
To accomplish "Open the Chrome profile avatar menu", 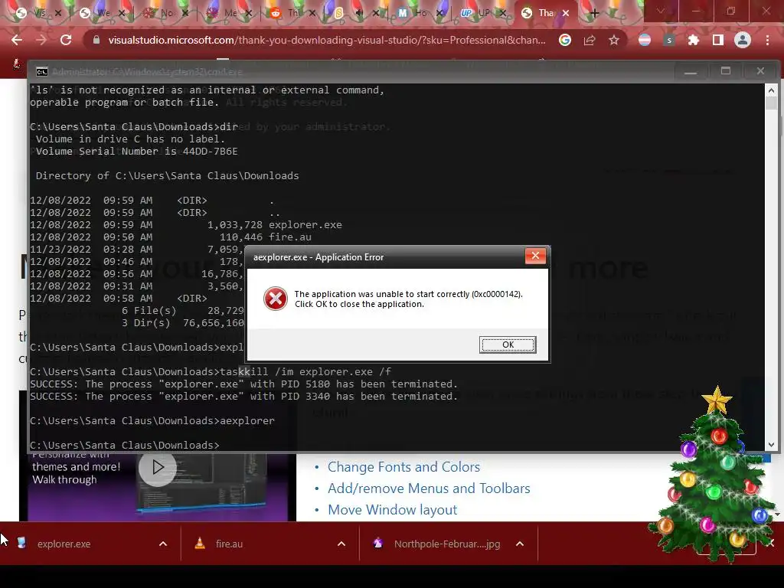I will [x=743, y=40].
